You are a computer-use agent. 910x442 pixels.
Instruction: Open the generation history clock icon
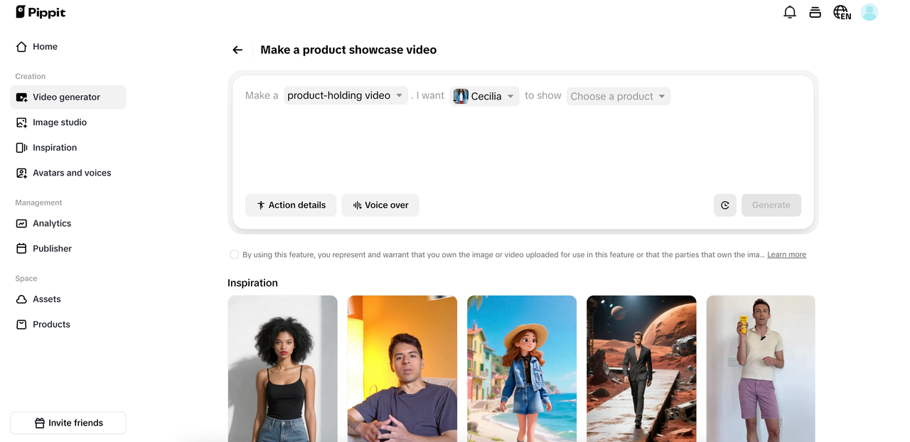[724, 205]
